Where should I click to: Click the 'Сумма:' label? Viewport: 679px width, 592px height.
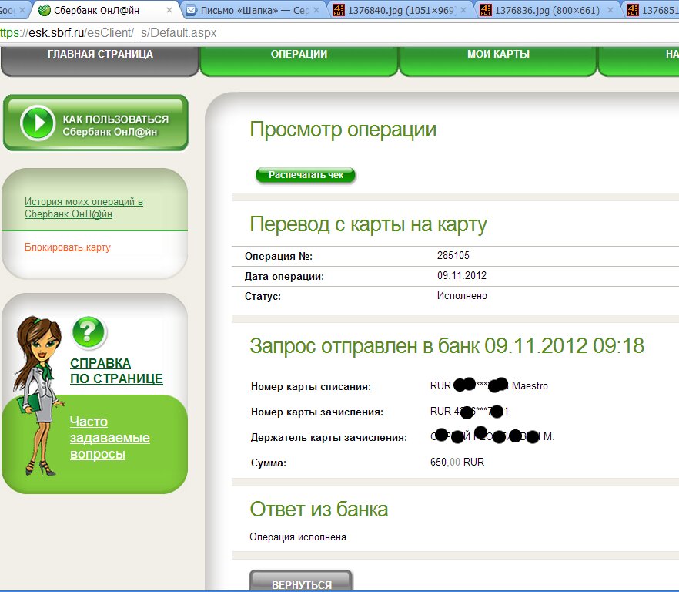269,462
